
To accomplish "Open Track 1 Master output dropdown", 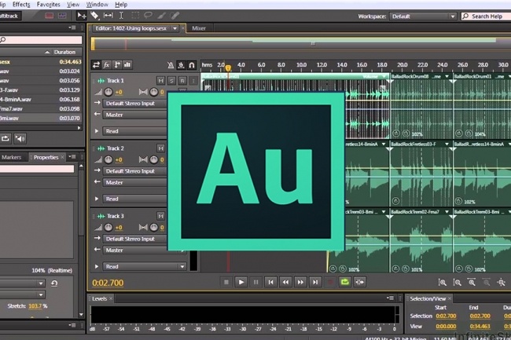I will 135,115.
